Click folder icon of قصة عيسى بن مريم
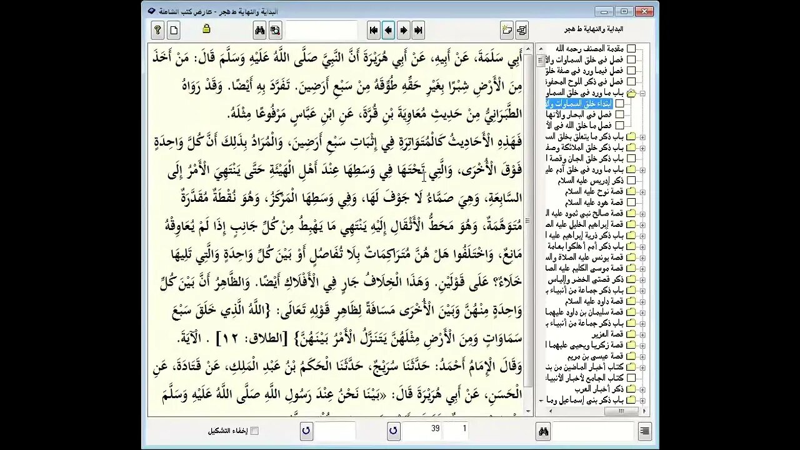The image size is (800, 450). (631, 356)
